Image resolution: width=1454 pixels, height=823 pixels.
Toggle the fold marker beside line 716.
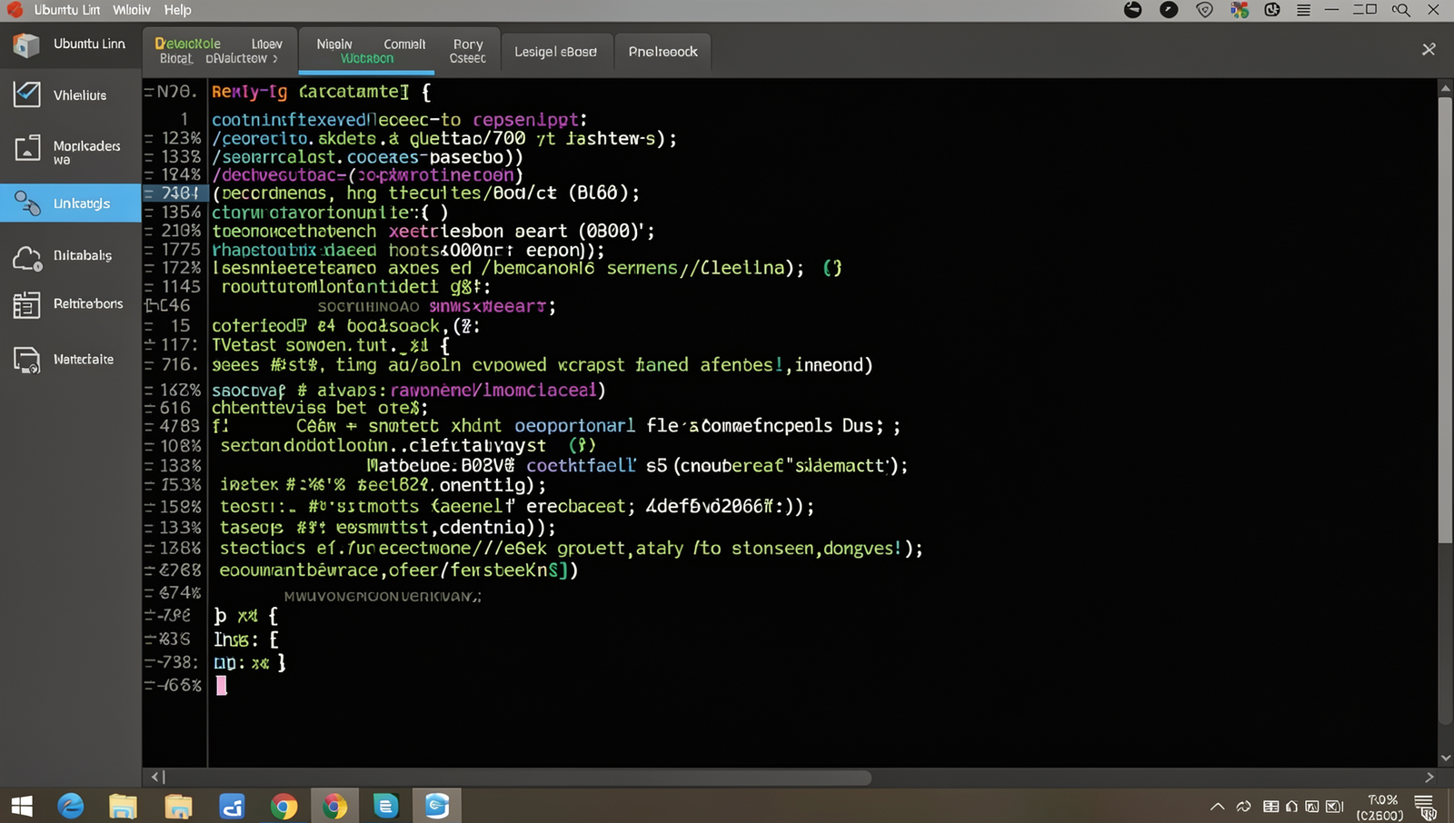[x=149, y=365]
